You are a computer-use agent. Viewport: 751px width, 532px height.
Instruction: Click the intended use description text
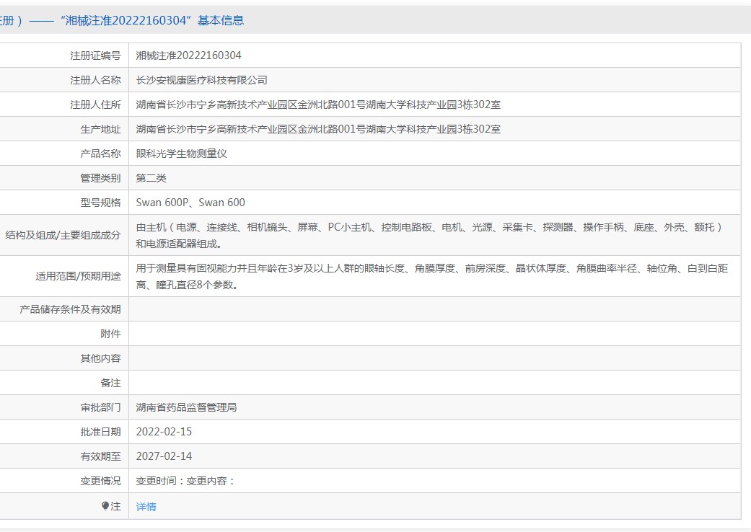432,277
